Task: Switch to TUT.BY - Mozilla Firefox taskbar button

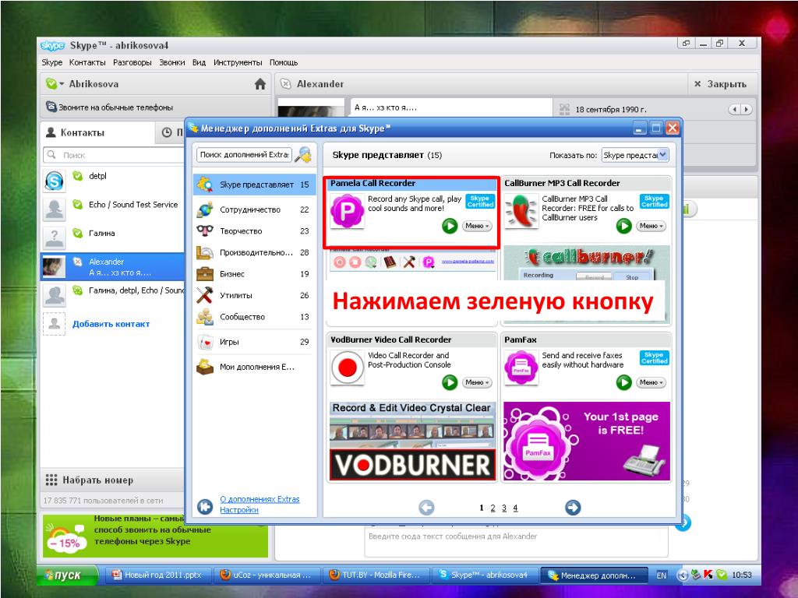Action: pos(375,575)
